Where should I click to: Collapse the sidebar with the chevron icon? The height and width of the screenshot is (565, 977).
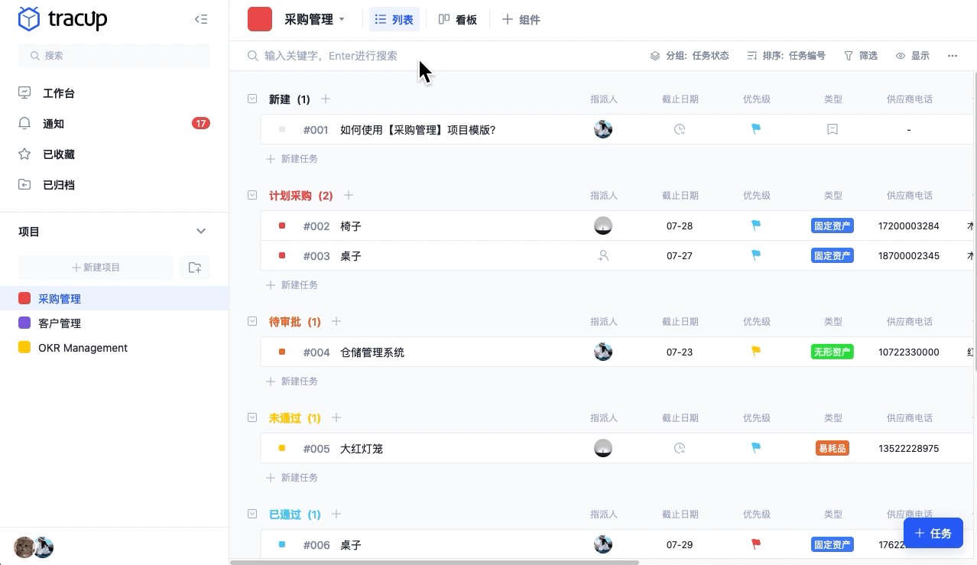click(x=201, y=19)
